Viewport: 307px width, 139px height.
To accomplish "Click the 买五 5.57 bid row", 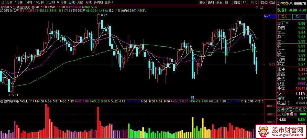I will 292,64.
